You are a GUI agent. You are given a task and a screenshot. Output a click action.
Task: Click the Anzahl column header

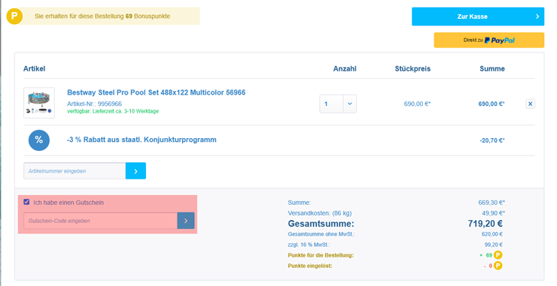(x=345, y=69)
